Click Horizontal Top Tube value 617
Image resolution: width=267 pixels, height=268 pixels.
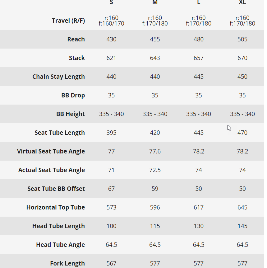199,207
